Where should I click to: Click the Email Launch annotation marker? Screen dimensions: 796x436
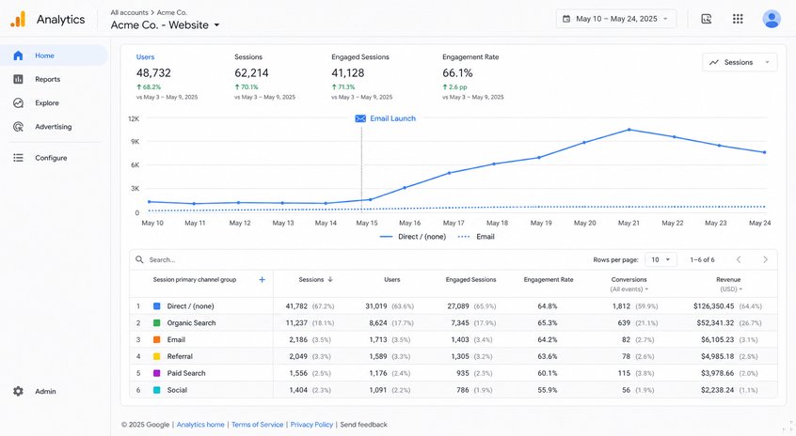[386, 118]
